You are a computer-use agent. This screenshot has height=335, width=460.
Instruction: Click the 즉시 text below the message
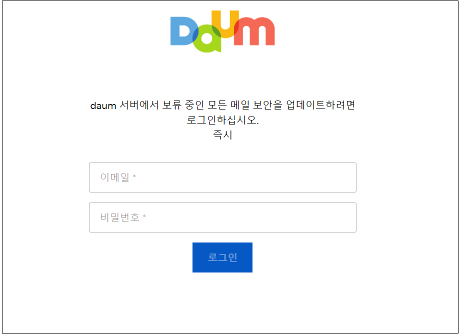222,135
